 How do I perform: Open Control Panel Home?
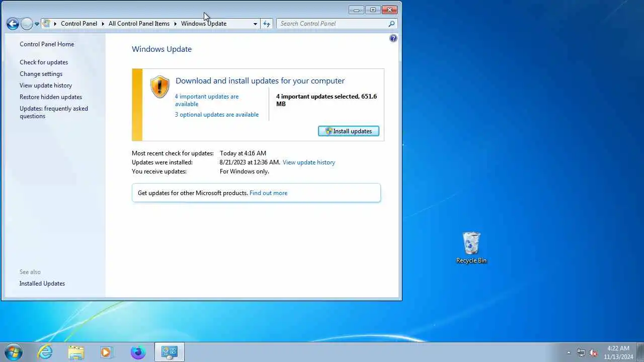(47, 44)
